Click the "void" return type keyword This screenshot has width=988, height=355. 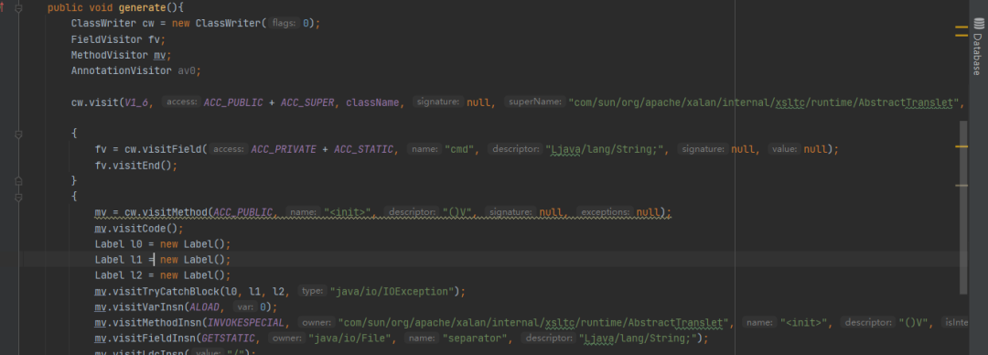100,8
